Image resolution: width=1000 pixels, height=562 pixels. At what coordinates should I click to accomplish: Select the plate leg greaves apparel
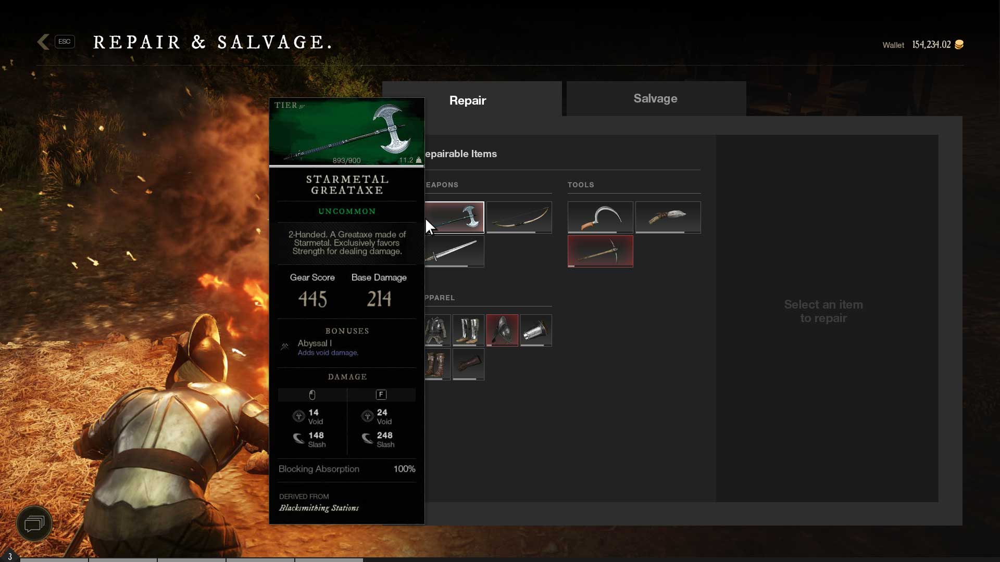point(468,330)
